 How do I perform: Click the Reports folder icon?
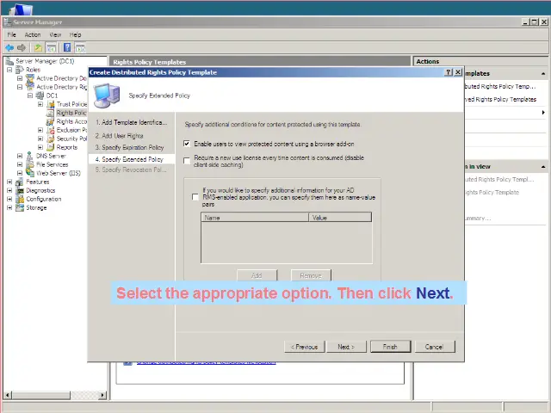click(x=51, y=147)
